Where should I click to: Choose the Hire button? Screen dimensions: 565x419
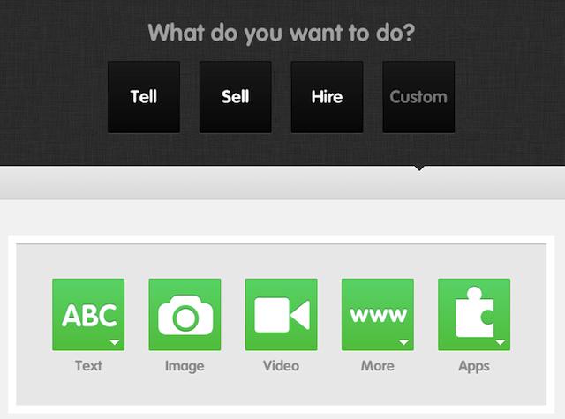pos(327,97)
